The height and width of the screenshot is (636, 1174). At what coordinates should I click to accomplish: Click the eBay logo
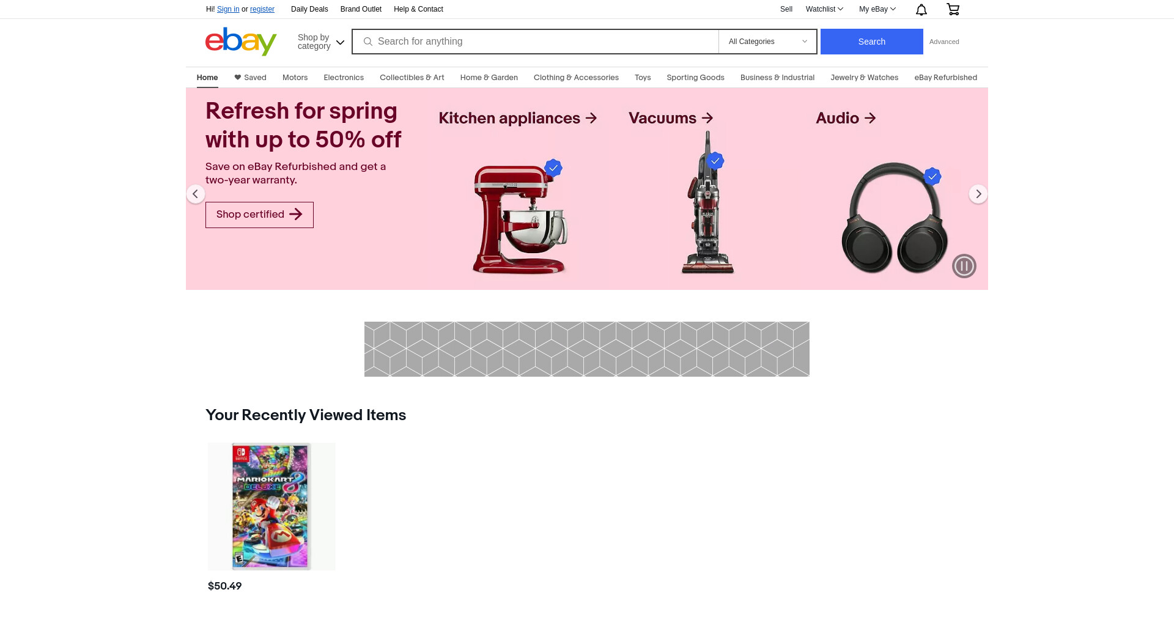point(241,42)
